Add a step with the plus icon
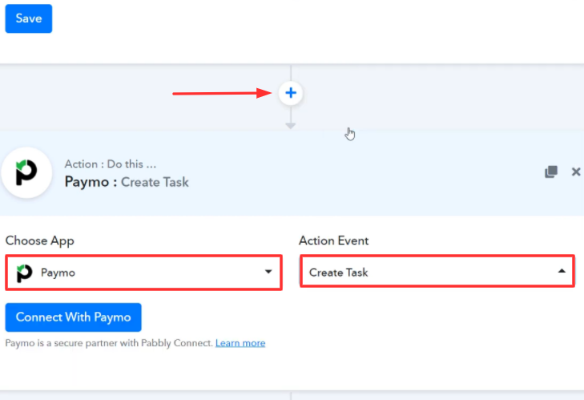This screenshot has width=584, height=400. (291, 93)
